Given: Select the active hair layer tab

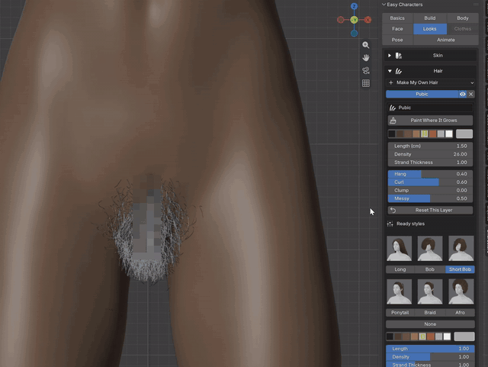Looking at the screenshot, I should (422, 94).
